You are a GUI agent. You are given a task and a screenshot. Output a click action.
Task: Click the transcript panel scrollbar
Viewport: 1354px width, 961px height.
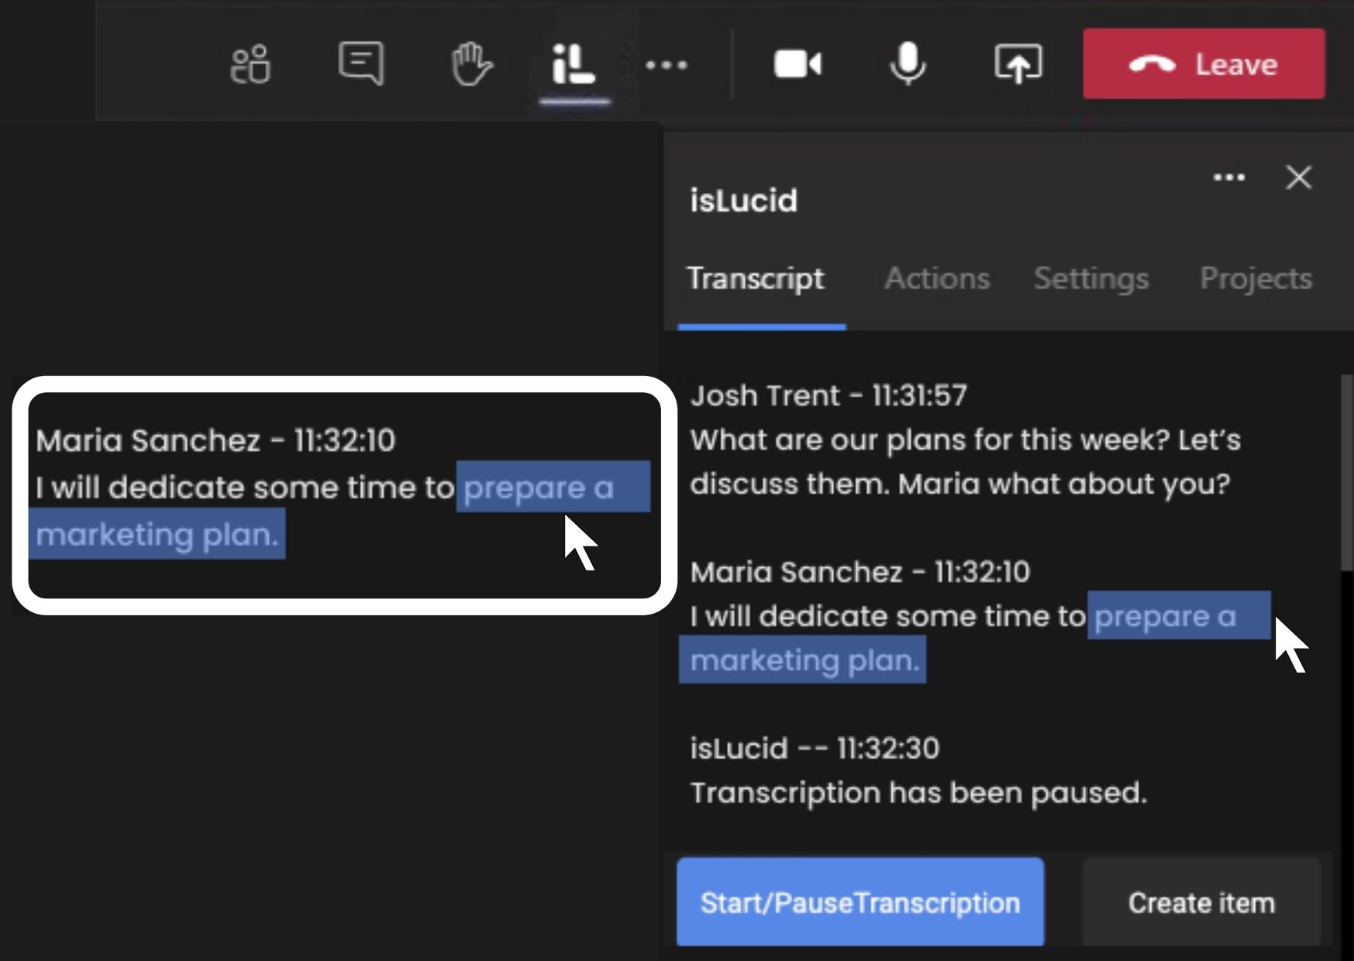1347,473
